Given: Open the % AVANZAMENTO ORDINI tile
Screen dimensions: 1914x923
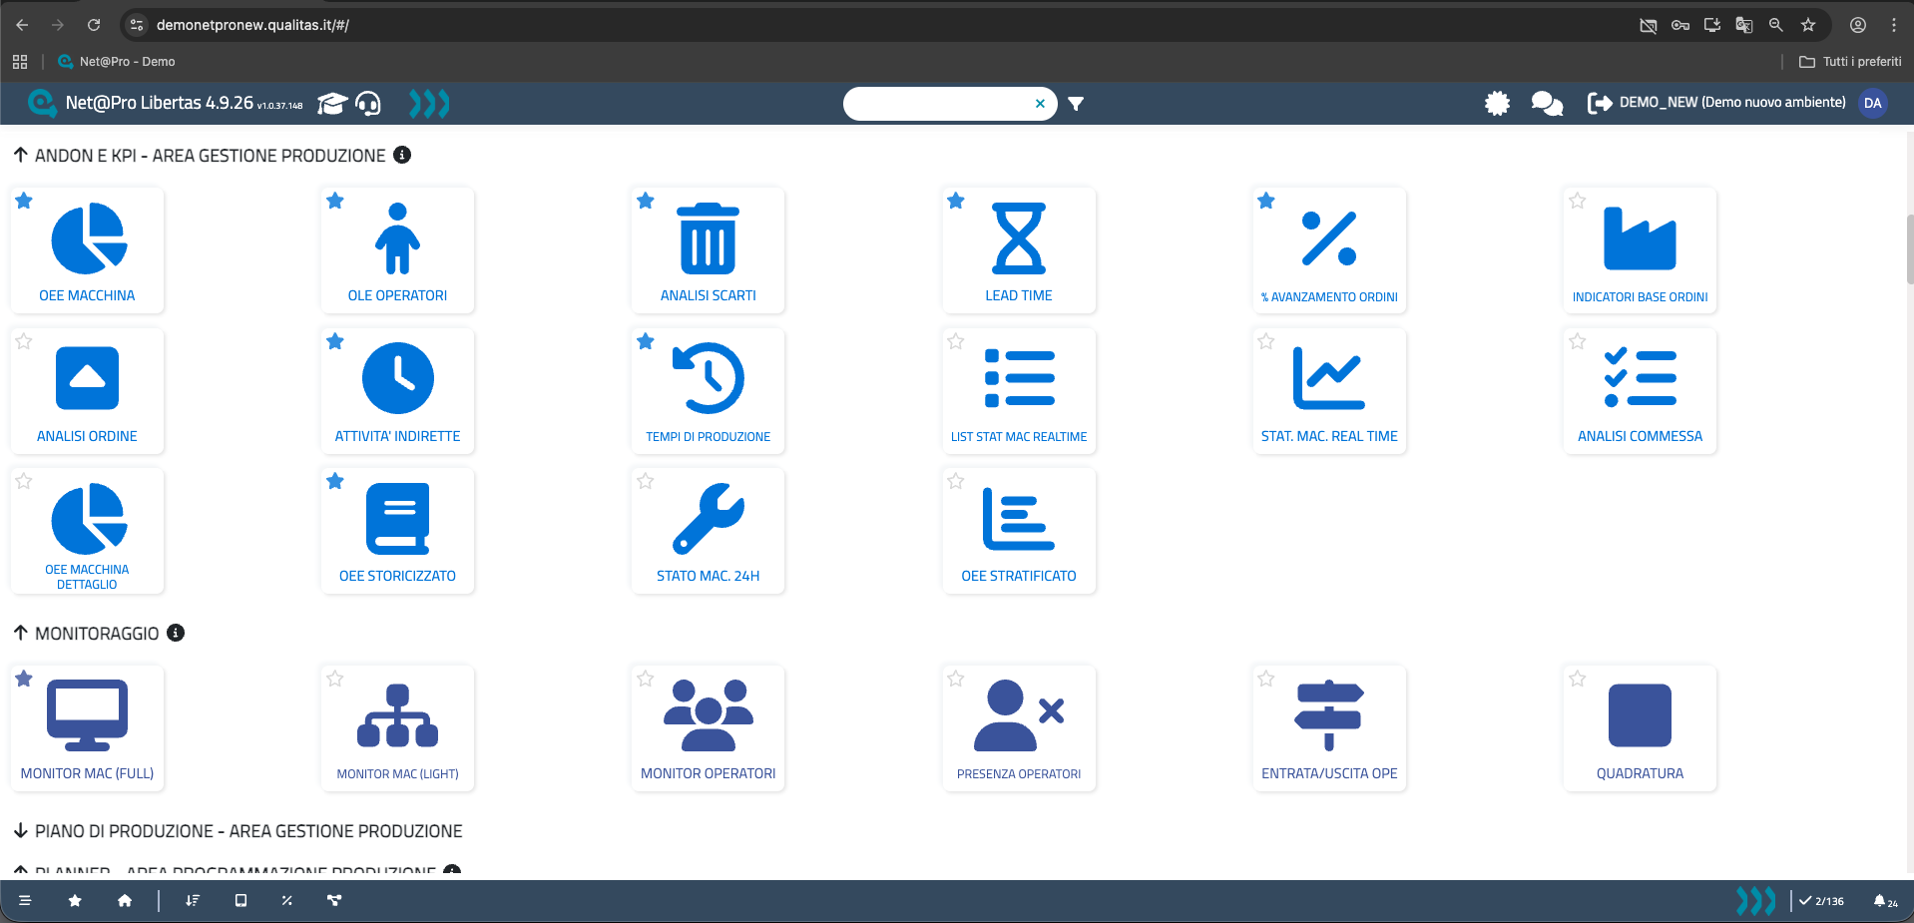Looking at the screenshot, I should (1329, 250).
